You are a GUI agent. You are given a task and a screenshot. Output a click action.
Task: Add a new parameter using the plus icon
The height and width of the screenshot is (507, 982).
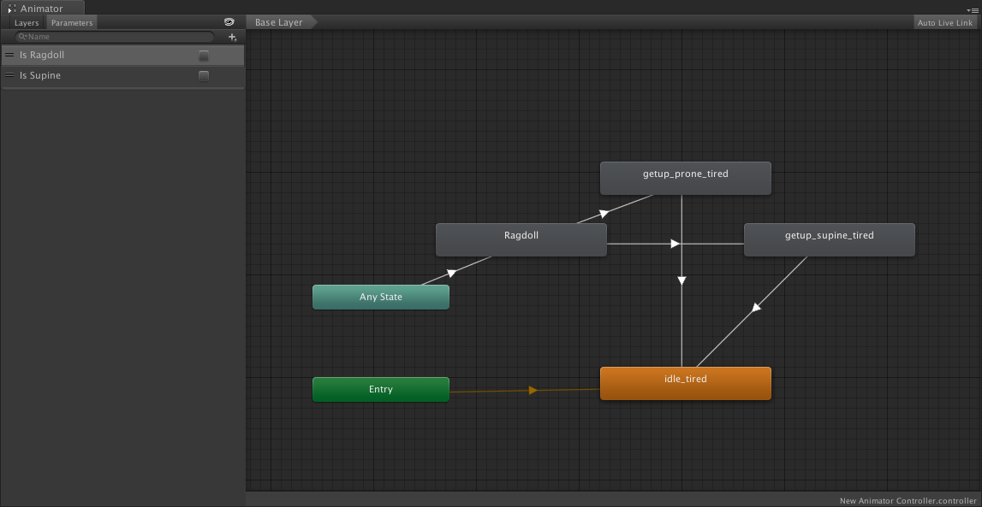pyautogui.click(x=232, y=37)
